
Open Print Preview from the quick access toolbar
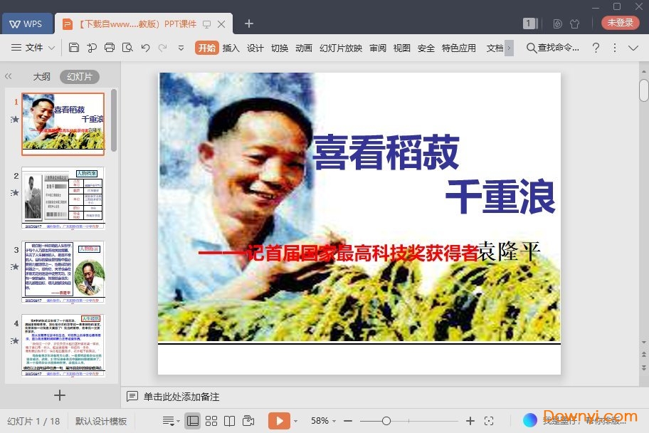pos(128,48)
